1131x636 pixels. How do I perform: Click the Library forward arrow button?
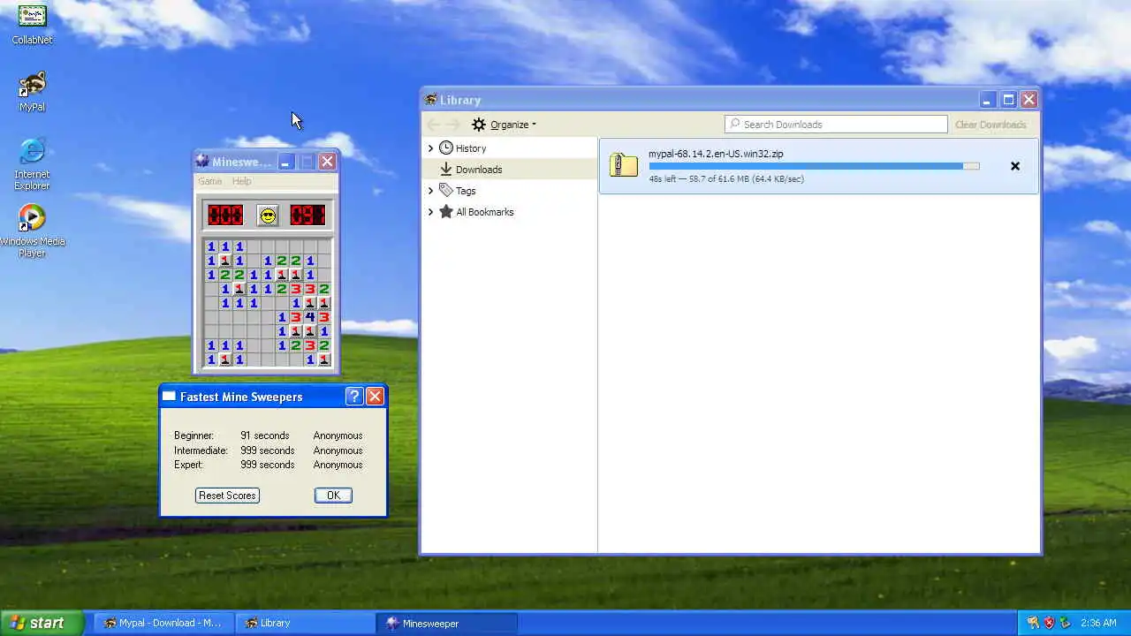point(452,125)
